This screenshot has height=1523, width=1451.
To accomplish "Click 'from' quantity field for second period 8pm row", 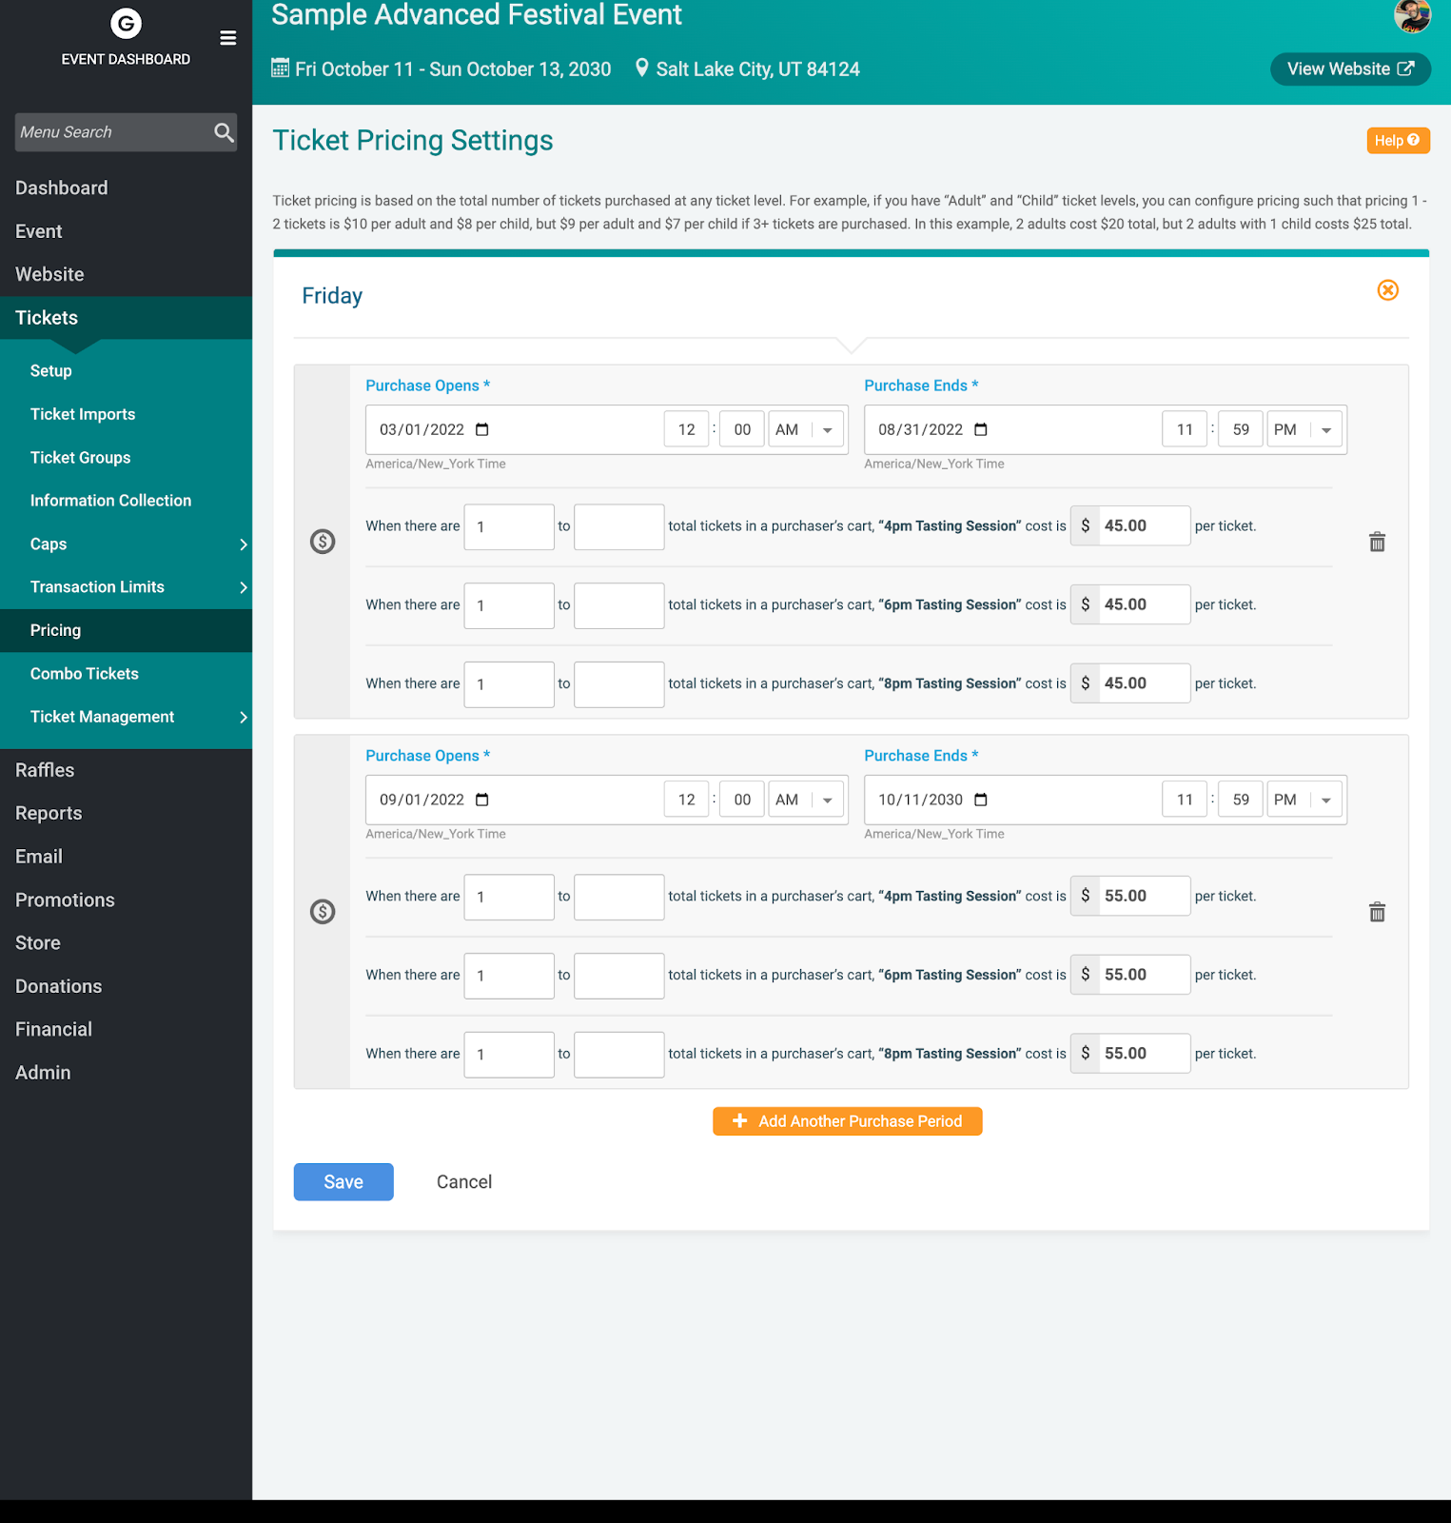I will click(x=509, y=1055).
